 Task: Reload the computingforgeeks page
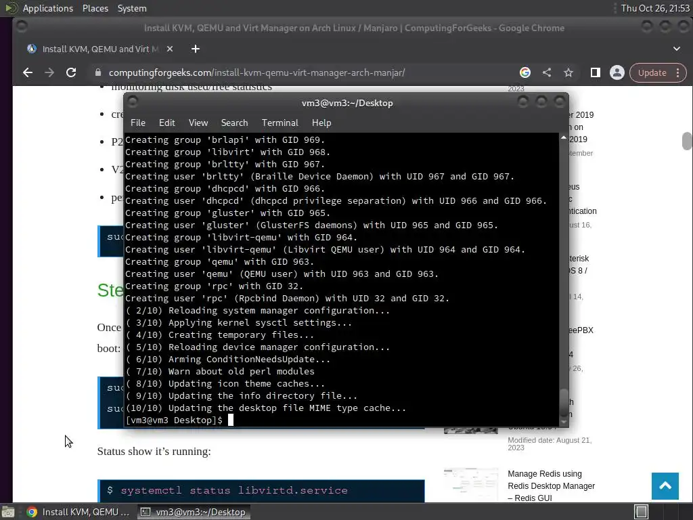coord(70,72)
